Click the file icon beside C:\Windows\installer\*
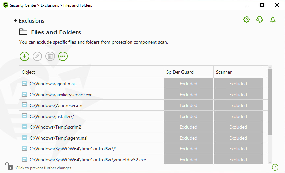 click(x=24, y=116)
